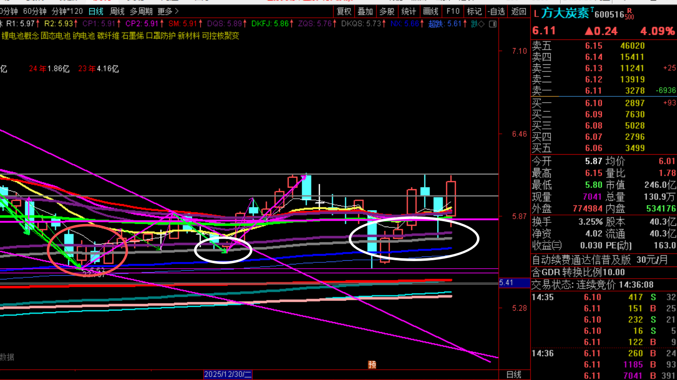
Task: Click the DKFJ: 5.86 indicator value
Action: [272, 24]
